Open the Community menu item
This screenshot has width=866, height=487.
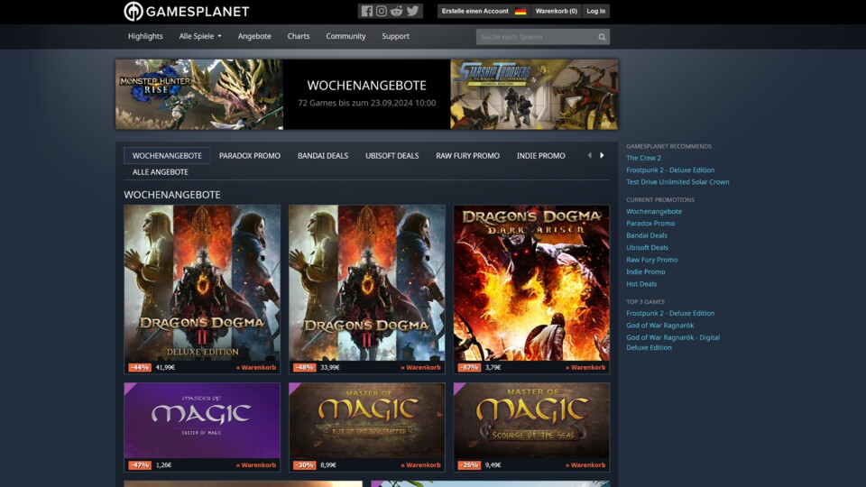[345, 36]
